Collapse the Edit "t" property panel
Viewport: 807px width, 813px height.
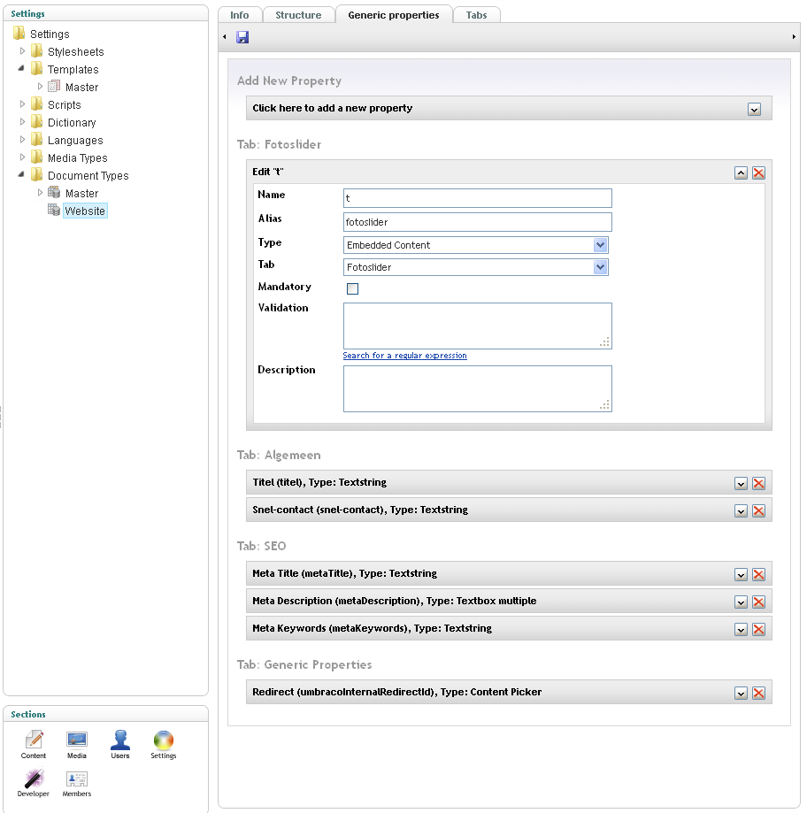tap(742, 173)
